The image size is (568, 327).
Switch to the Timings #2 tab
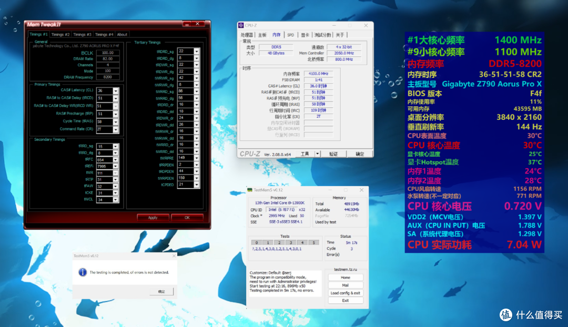[x=60, y=34]
